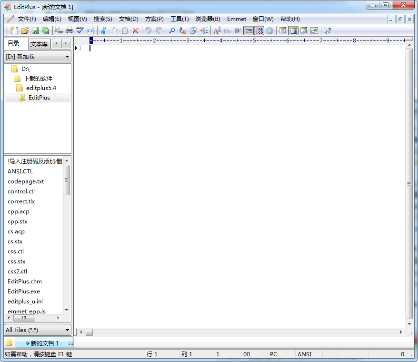Image resolution: width=418 pixels, height=362 pixels.
Task: Toggle the directory window panel button
Action: click(293, 30)
